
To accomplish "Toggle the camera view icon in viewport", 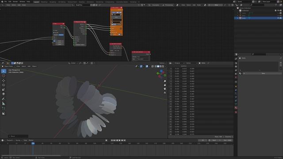I will click(x=165, y=89).
